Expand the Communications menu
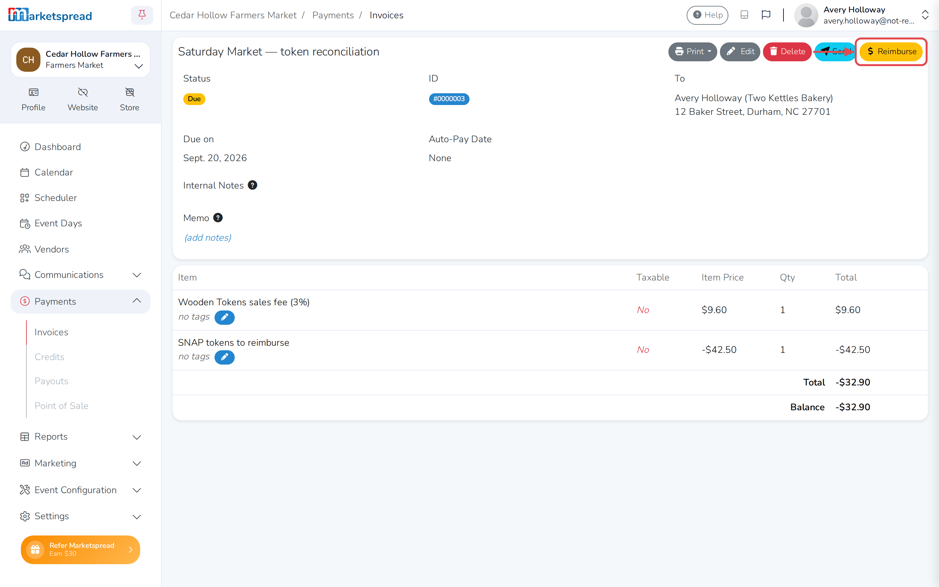The height and width of the screenshot is (587, 939). [80, 275]
